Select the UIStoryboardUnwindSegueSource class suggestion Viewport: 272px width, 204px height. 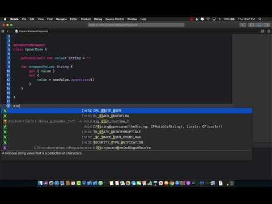(126, 148)
